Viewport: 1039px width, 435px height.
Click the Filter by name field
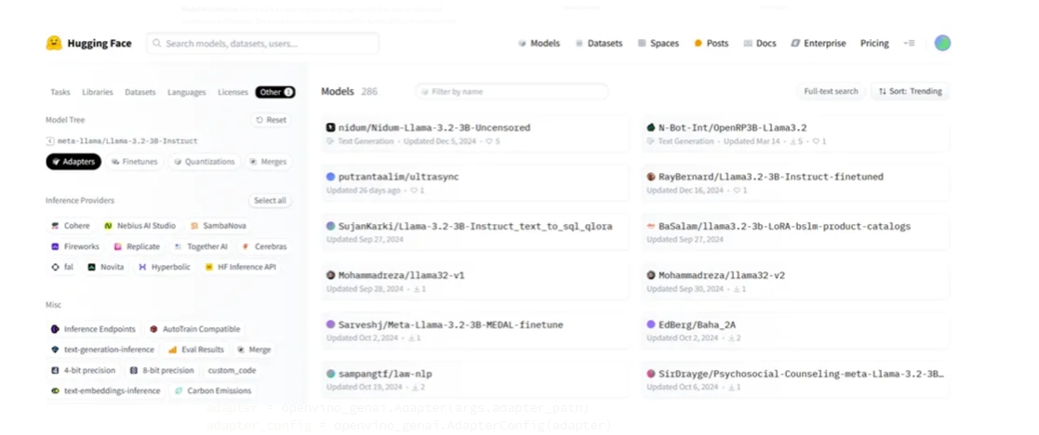click(x=512, y=91)
